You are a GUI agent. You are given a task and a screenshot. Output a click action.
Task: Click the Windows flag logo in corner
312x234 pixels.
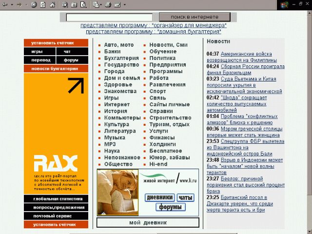pos(284,5)
